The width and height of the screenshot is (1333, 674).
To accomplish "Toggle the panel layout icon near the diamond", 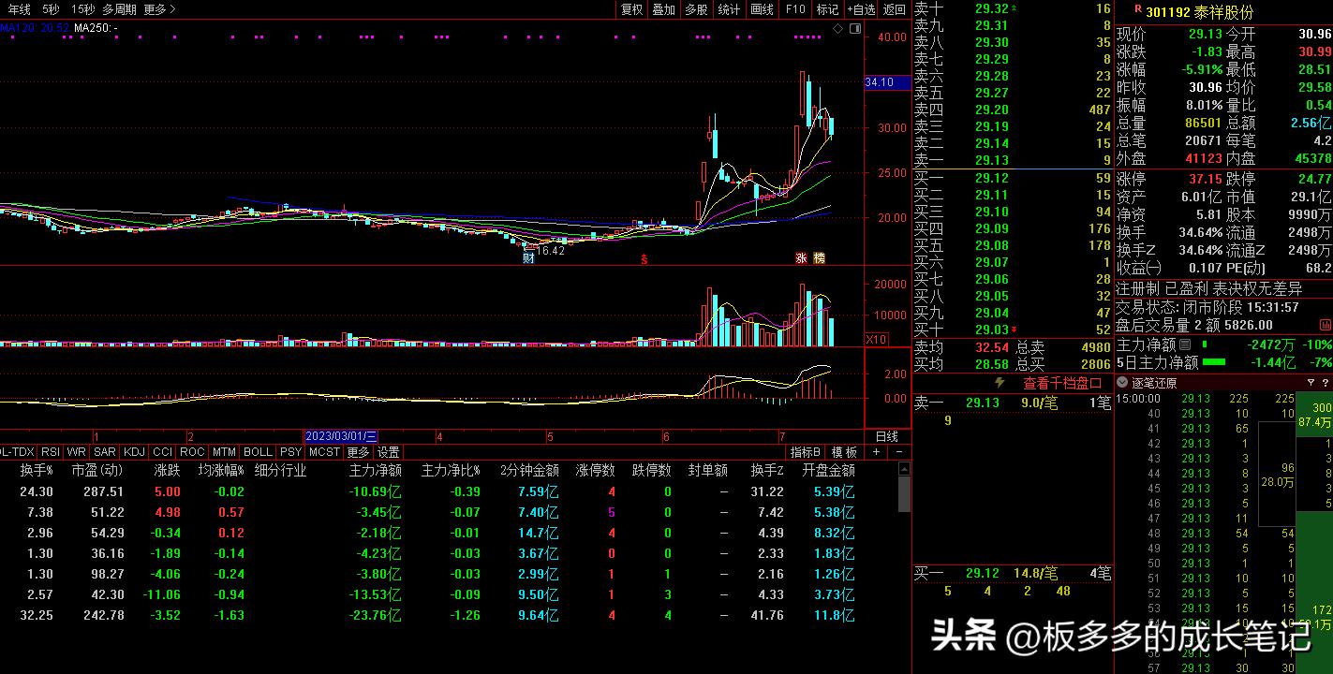I will click(x=855, y=28).
